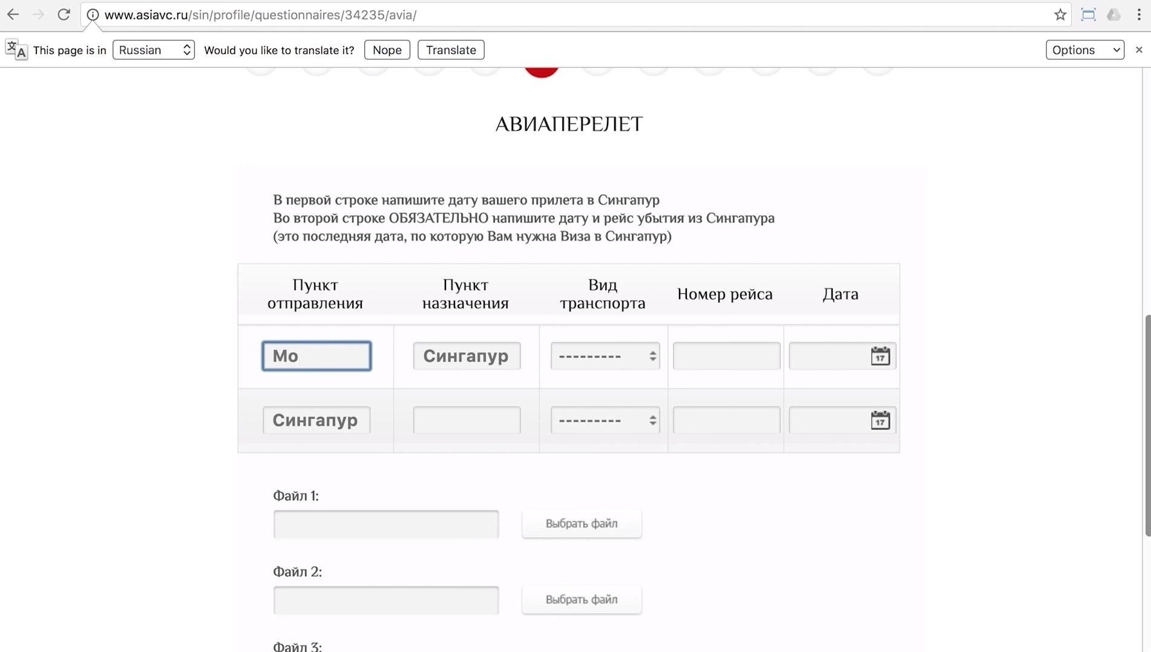Viewport: 1151px width, 652px height.
Task: Bookmark this page with the star icon
Action: pos(1060,15)
